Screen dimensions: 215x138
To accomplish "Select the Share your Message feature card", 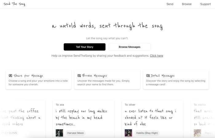I will point(38,80).
